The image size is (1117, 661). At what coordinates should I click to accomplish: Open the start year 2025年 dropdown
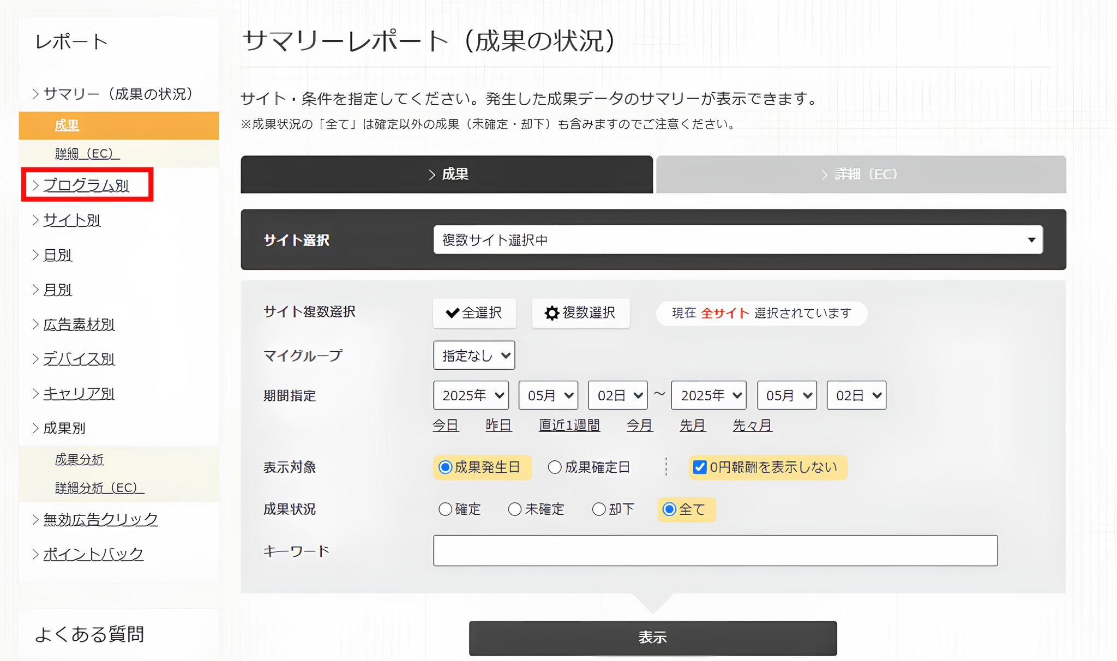[x=470, y=395]
